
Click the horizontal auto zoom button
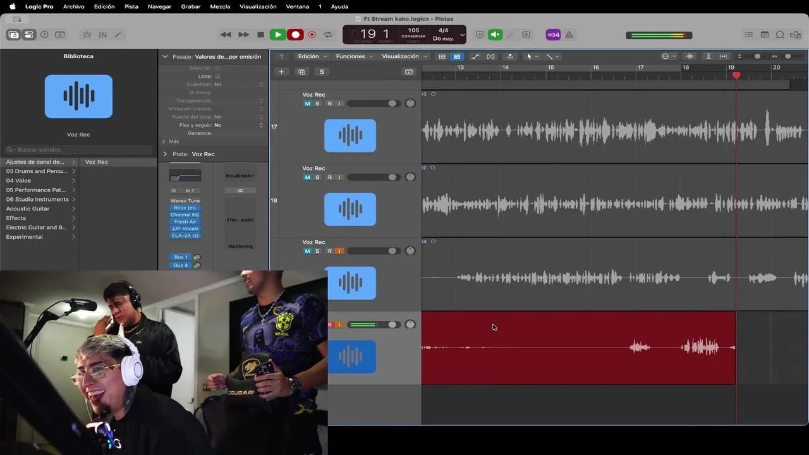724,56
